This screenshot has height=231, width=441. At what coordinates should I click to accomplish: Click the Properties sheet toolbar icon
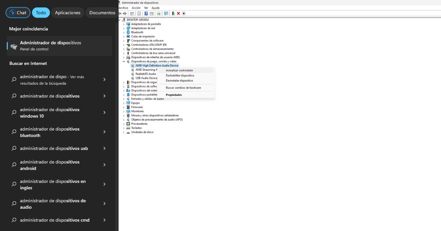pos(139,13)
